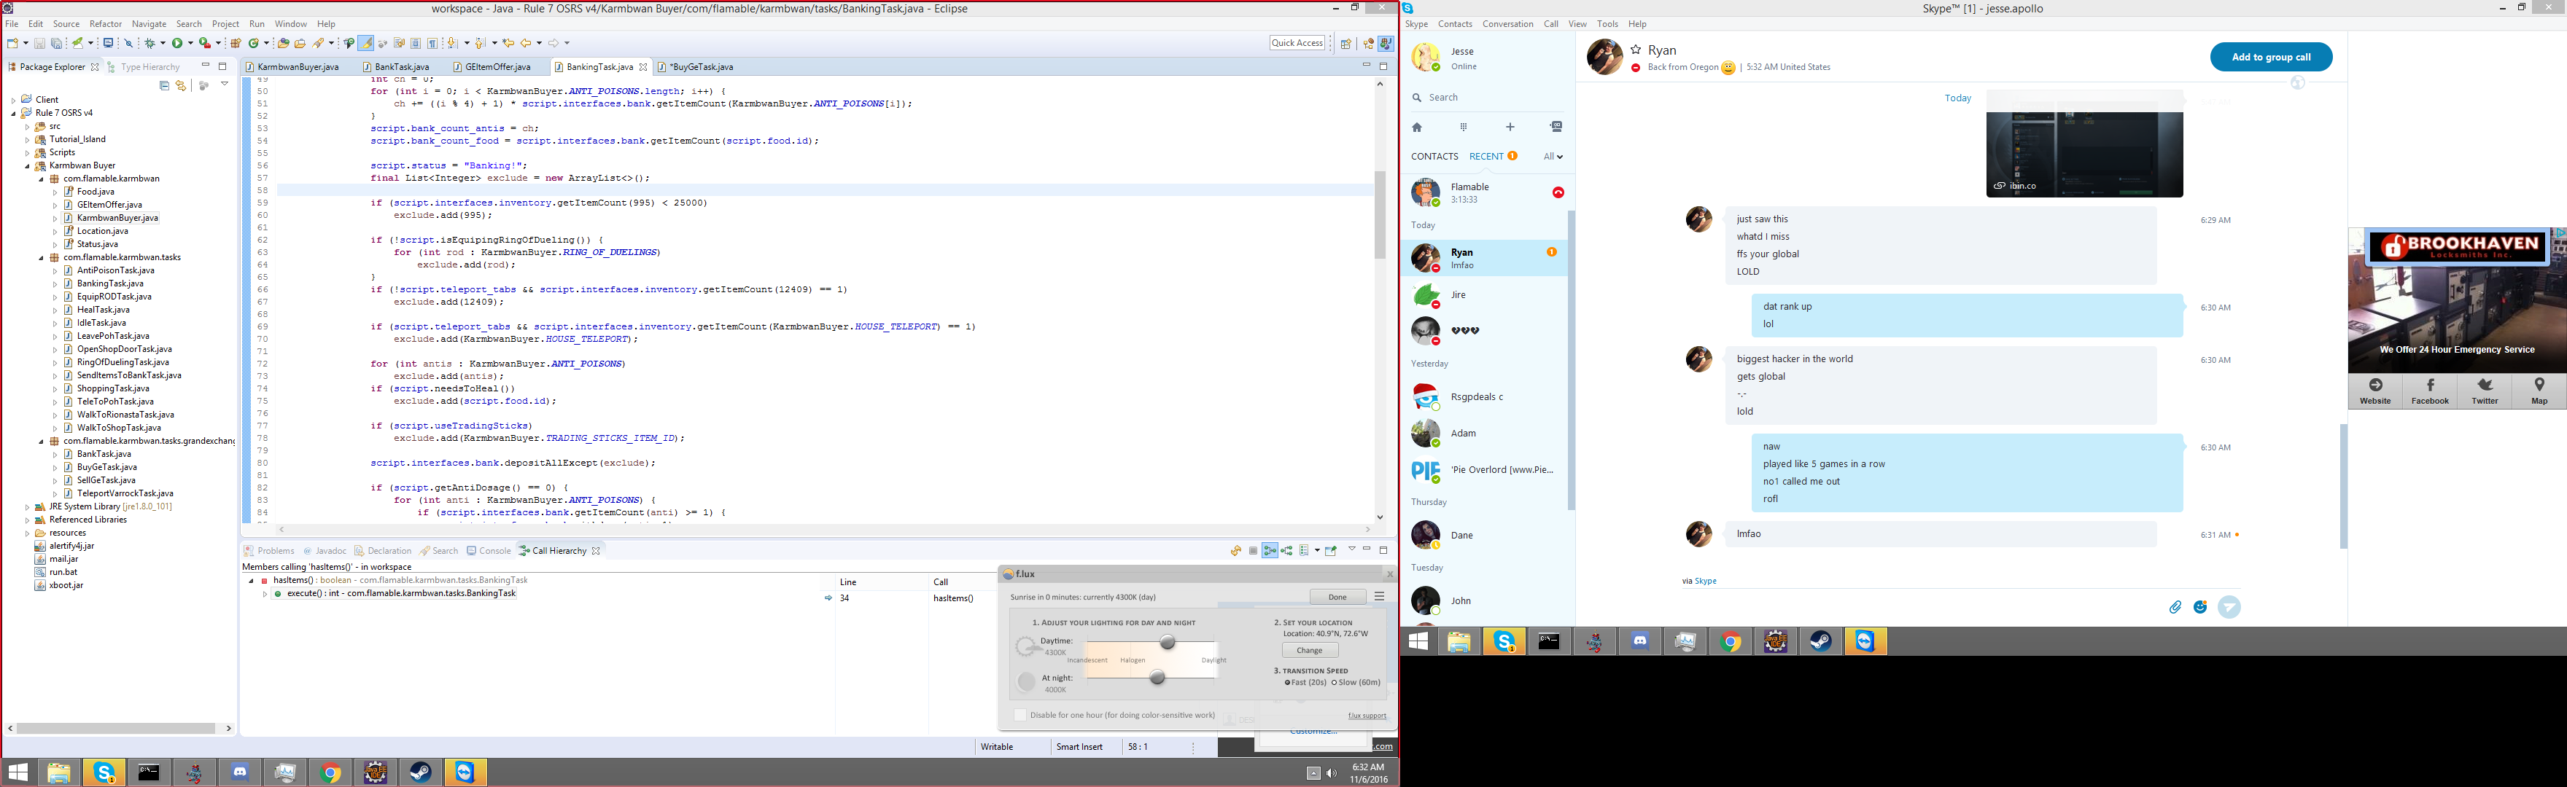Click Skype send message arrow button

[x=2229, y=607]
